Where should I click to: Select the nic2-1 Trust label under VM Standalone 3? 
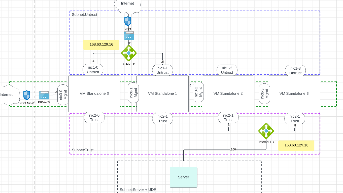(295, 118)
